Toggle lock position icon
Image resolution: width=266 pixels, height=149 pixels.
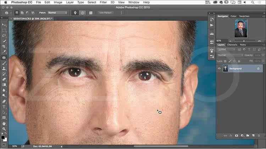click(x=234, y=61)
